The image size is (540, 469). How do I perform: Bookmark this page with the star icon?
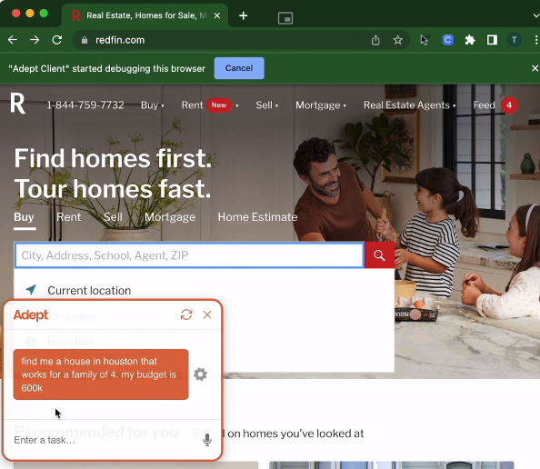pos(398,40)
